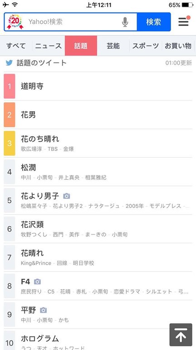Tap the scroll-to-top arrow button
This screenshot has width=196, height=350.
[x=181, y=335]
